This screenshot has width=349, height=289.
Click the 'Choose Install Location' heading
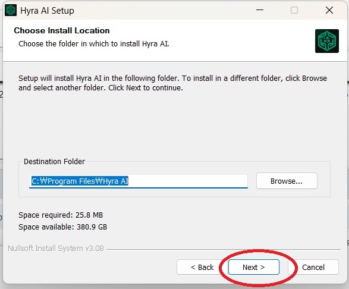pos(62,30)
